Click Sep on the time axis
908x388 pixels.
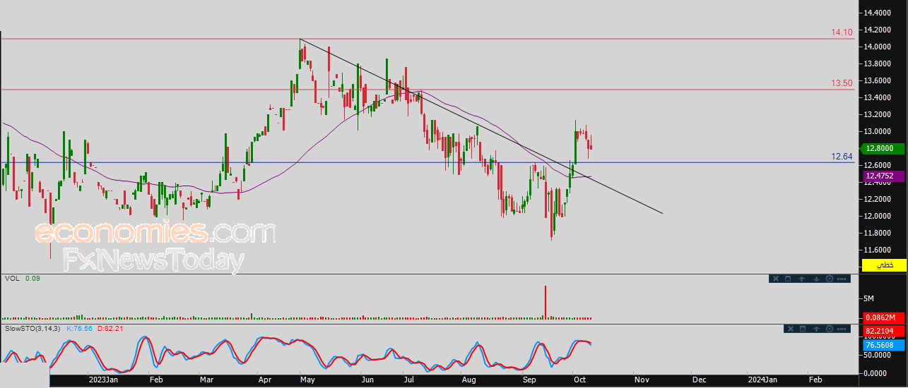(529, 380)
